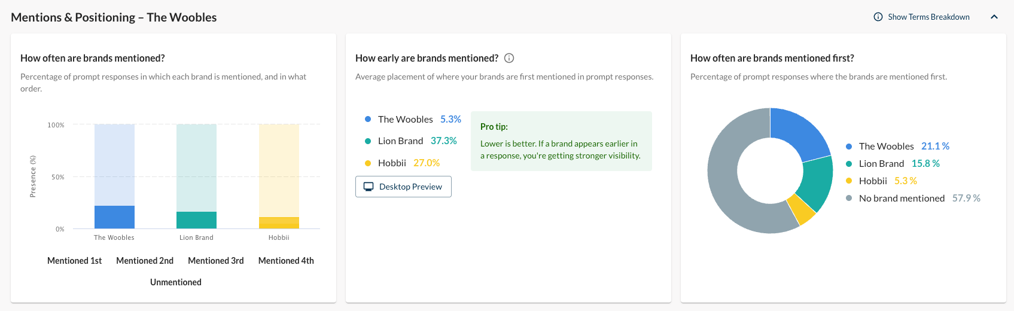Click the gray dot beside No brand mentioned
This screenshot has height=311, width=1014.
pos(849,199)
